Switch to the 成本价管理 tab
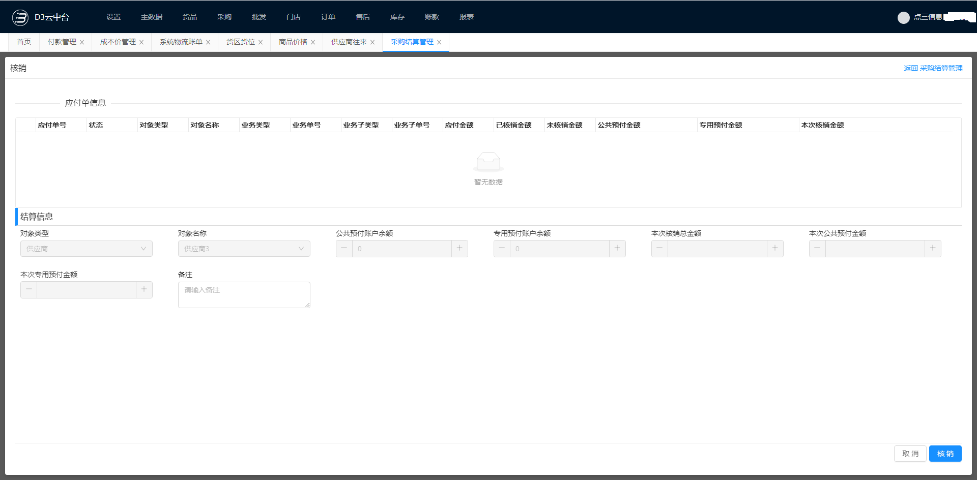977x480 pixels. (x=118, y=42)
